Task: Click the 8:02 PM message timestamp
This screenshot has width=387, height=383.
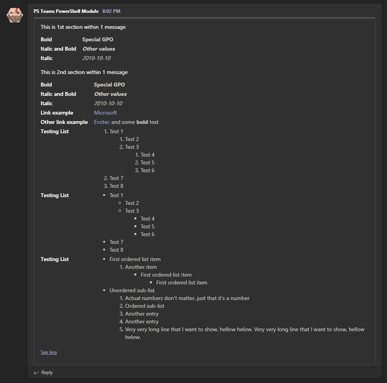Action: 111,11
